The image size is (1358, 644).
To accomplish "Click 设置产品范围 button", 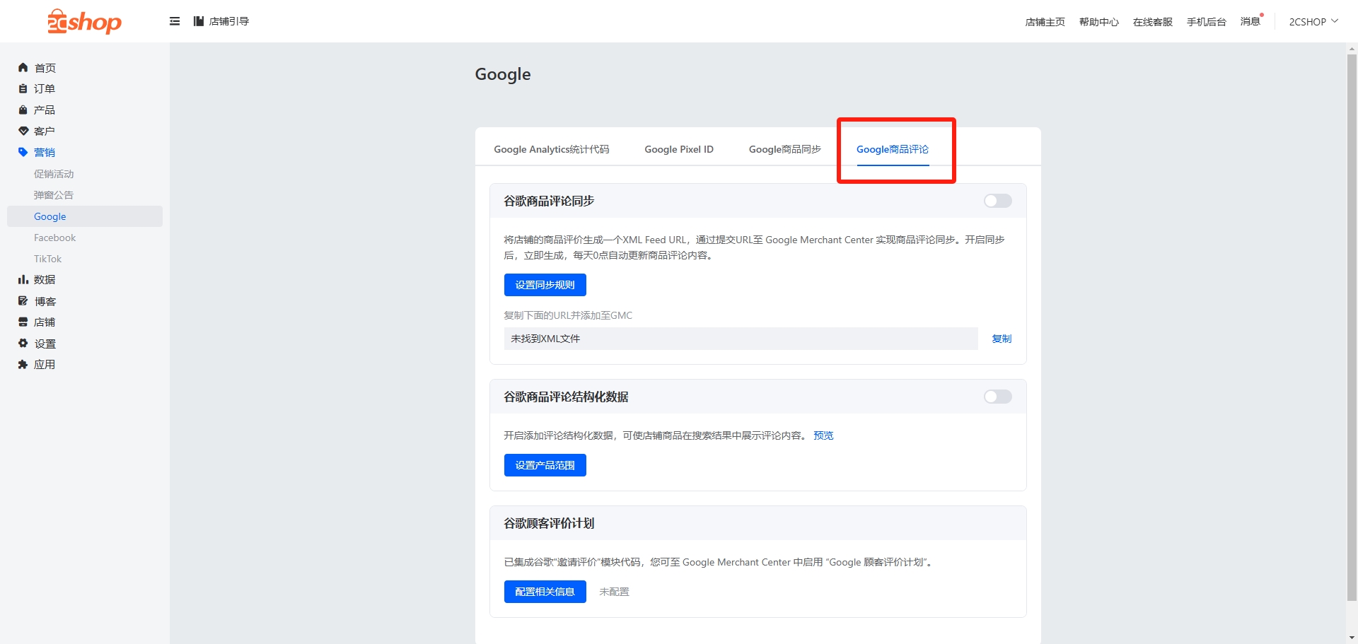I will click(545, 465).
